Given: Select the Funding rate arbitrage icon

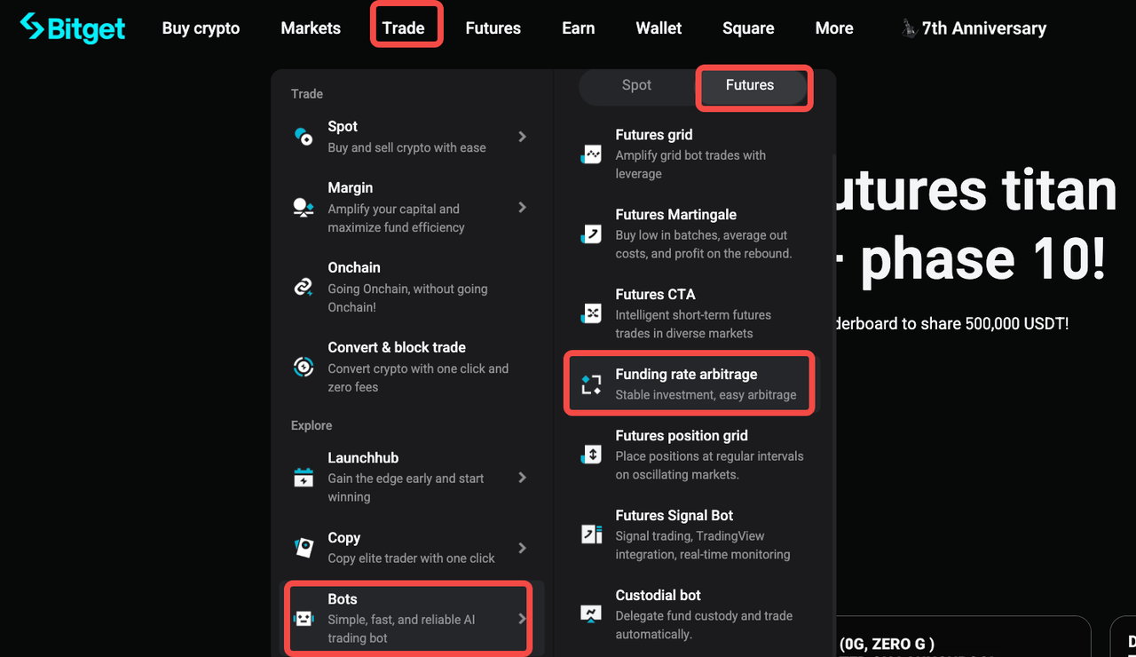Looking at the screenshot, I should click(589, 384).
